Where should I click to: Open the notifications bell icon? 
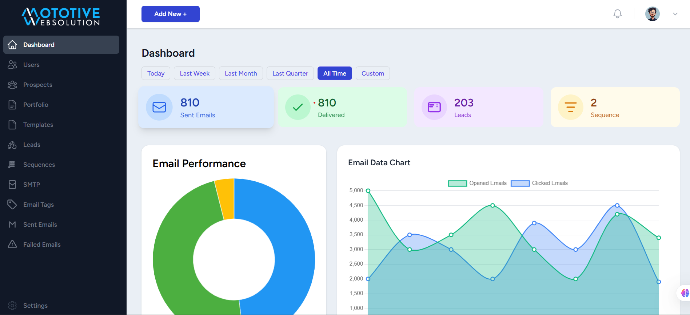[617, 14]
